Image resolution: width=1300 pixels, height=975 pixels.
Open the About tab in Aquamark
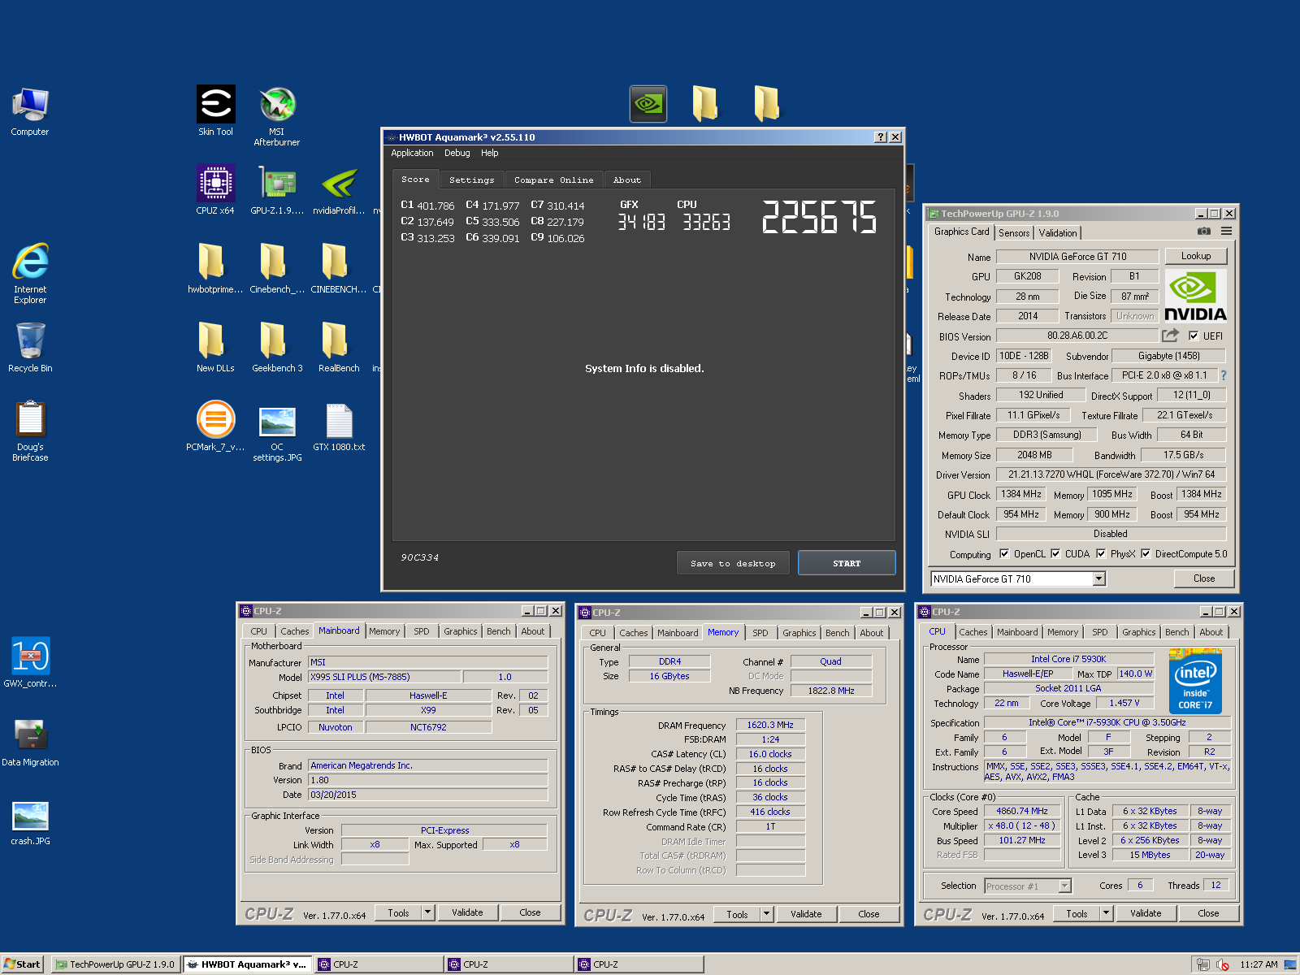coord(626,180)
